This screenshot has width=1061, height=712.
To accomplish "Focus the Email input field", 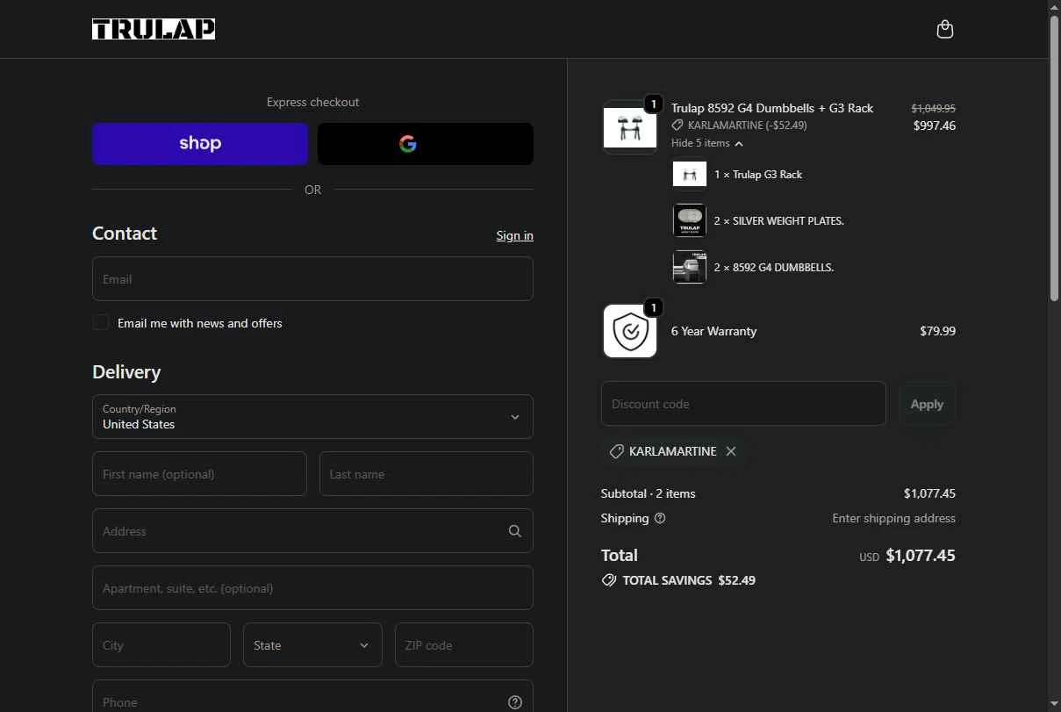I will [312, 279].
